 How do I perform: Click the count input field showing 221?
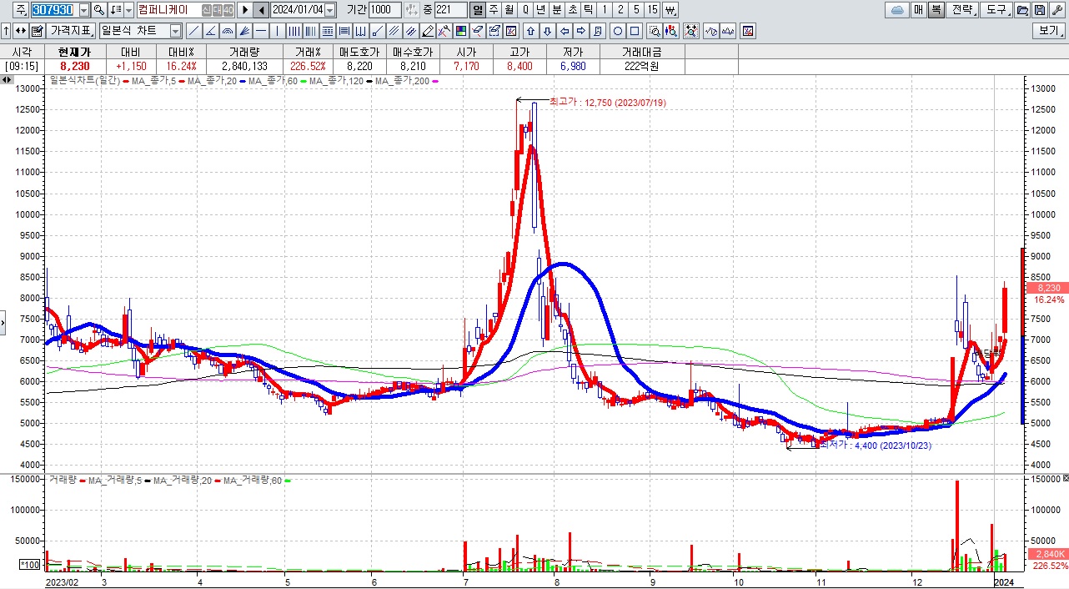coord(451,10)
